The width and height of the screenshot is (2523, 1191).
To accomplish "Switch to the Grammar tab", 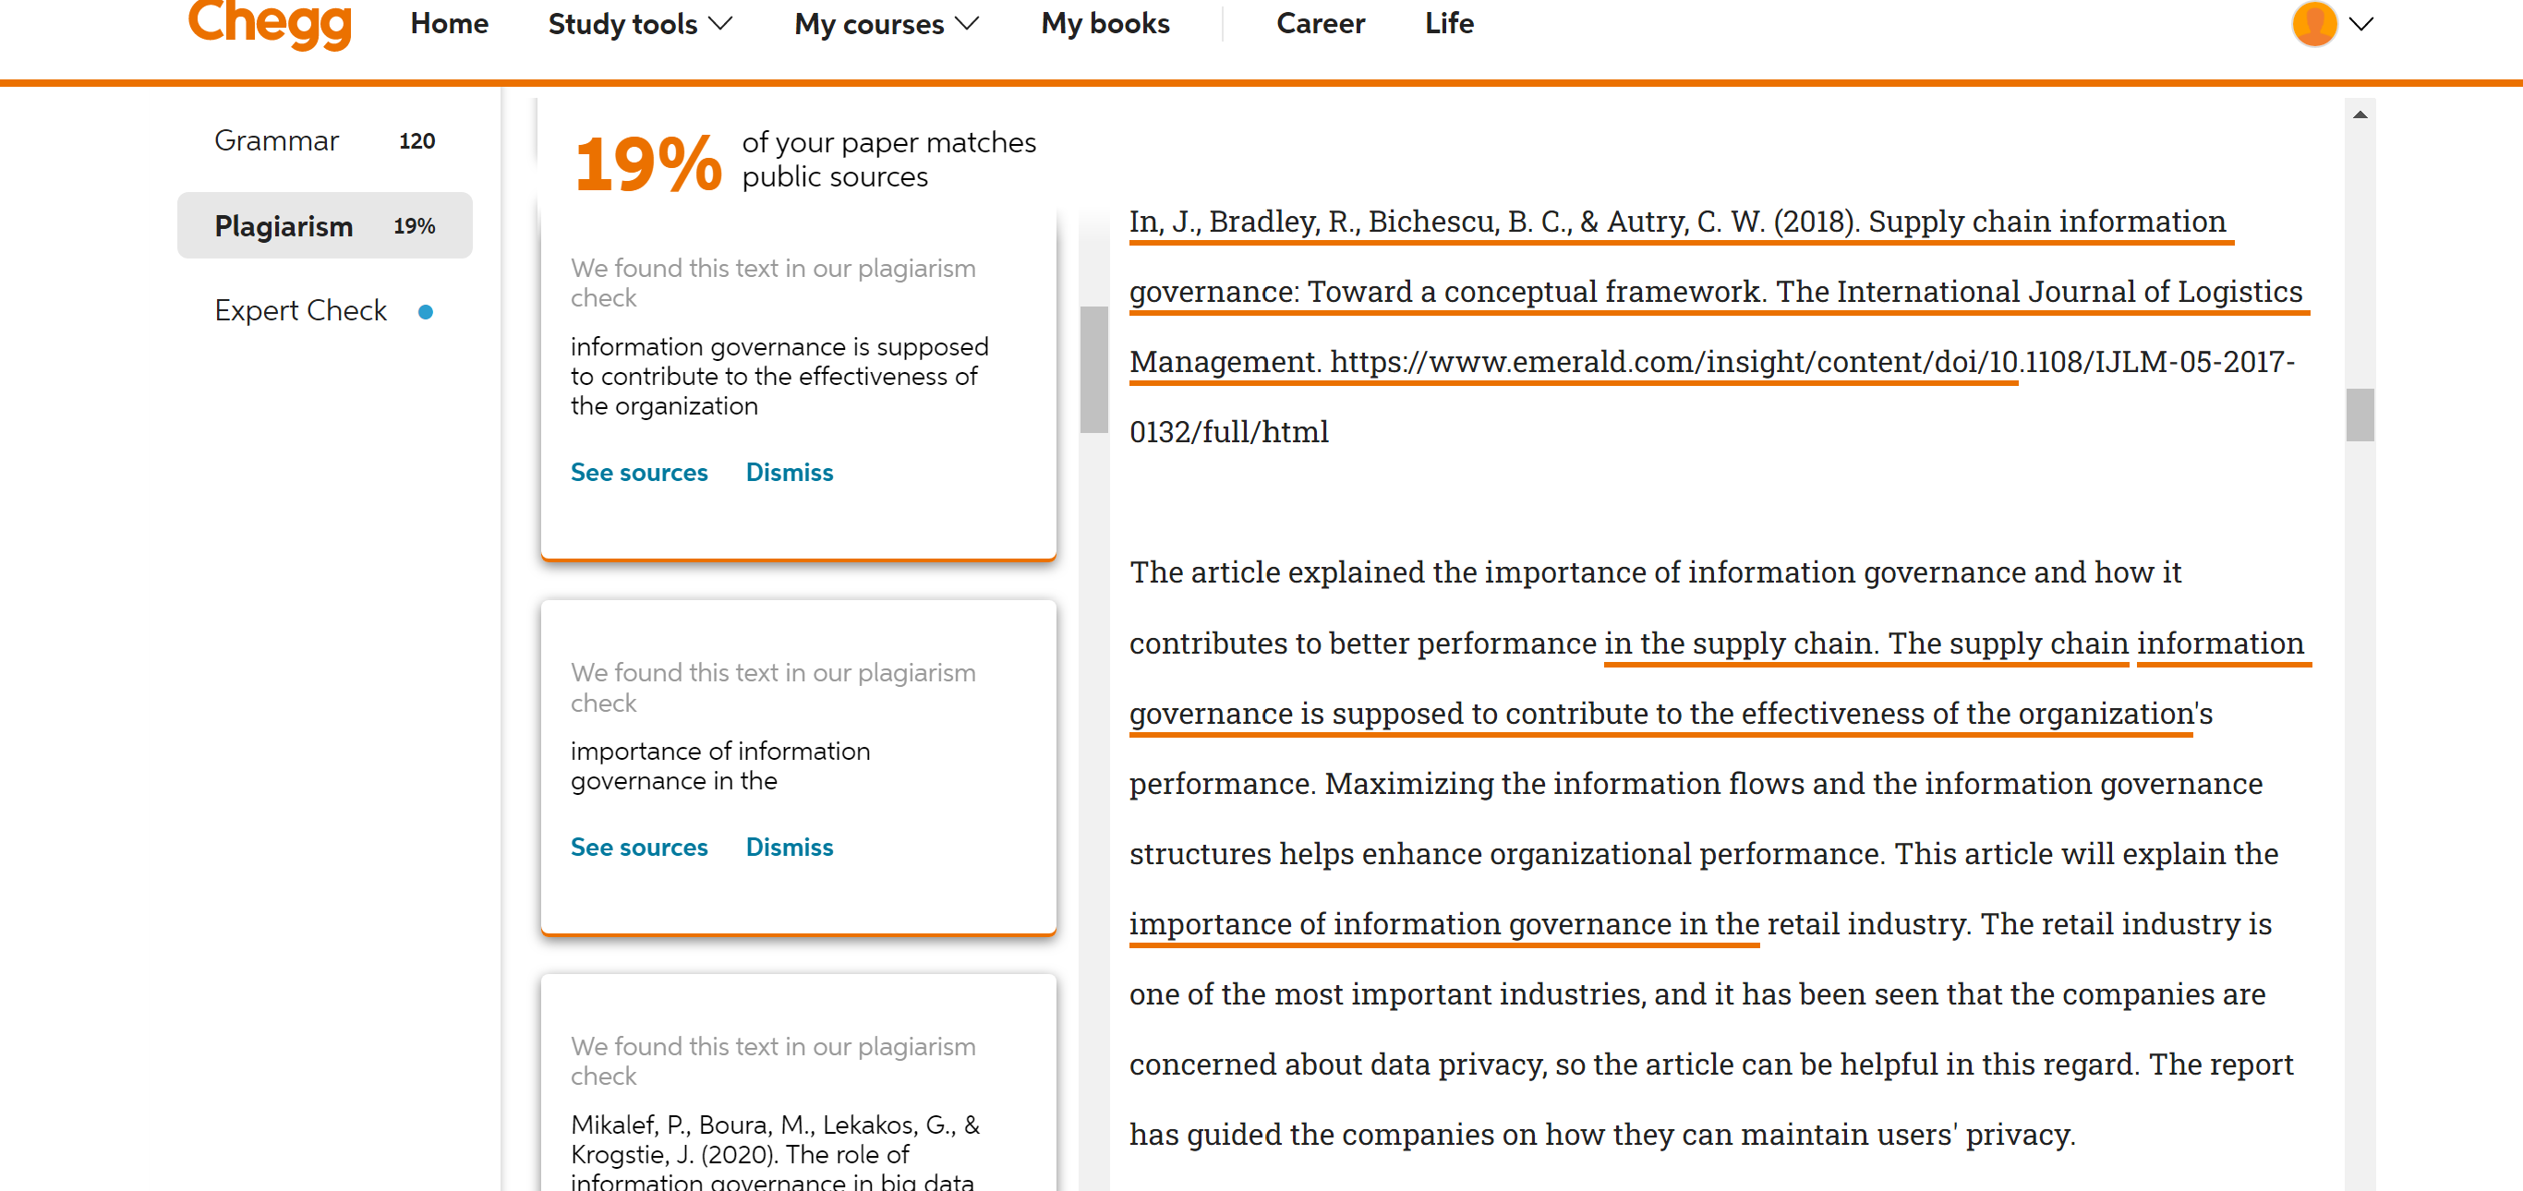I will coord(324,141).
